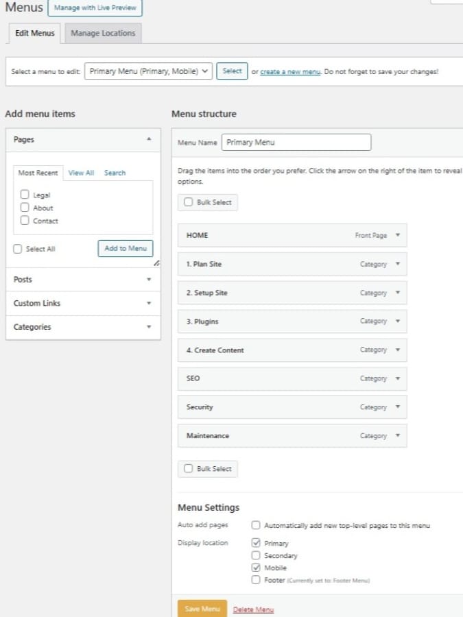
Task: Switch to the Manage Locations tab
Action: (102, 32)
